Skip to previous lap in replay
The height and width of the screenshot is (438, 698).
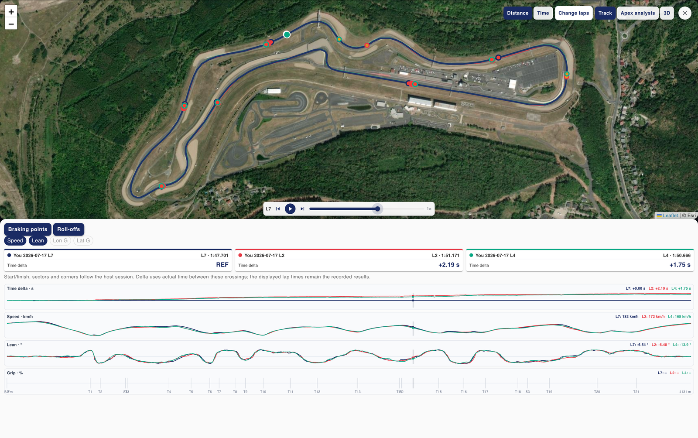pyautogui.click(x=278, y=209)
